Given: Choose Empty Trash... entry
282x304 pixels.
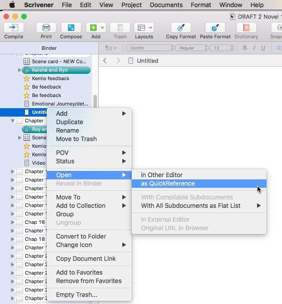Looking at the screenshot, I should 89,295.
